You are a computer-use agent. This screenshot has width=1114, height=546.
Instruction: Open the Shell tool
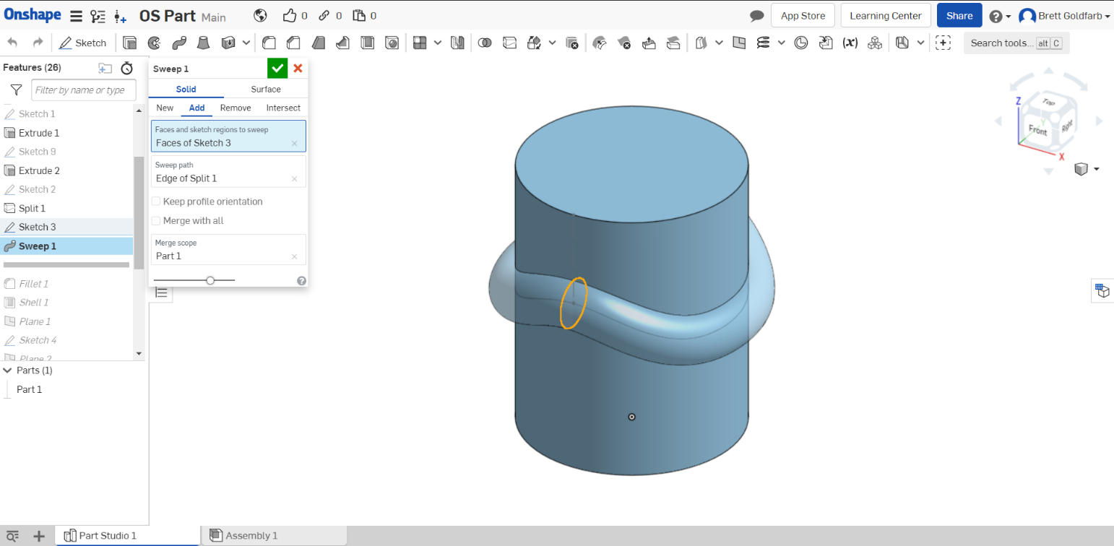click(x=367, y=43)
